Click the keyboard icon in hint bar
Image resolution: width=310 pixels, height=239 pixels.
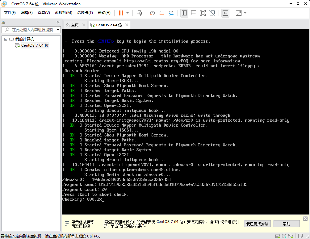coord(67,224)
